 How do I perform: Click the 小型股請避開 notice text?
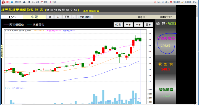click(x=91, y=11)
